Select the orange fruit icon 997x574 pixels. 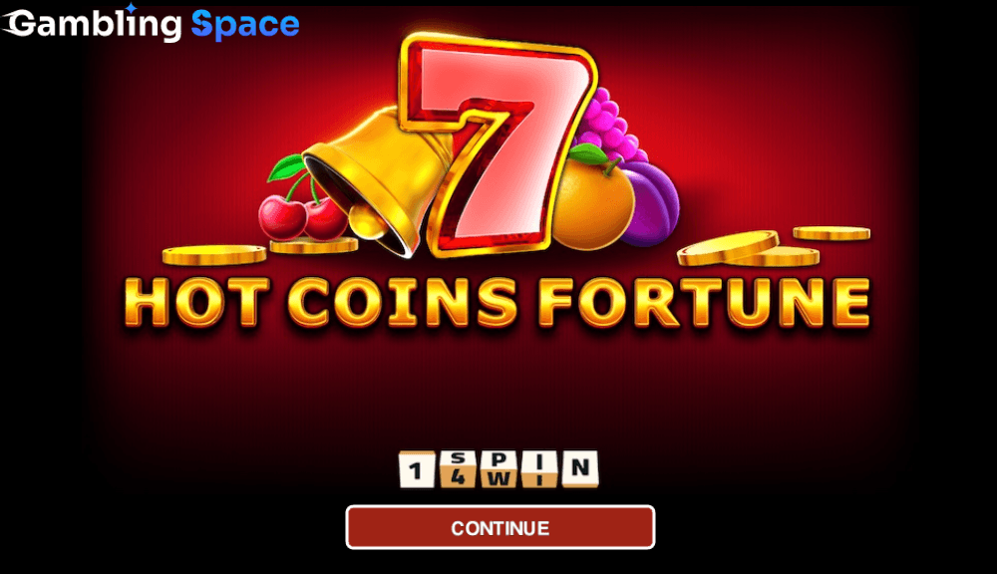[592, 197]
